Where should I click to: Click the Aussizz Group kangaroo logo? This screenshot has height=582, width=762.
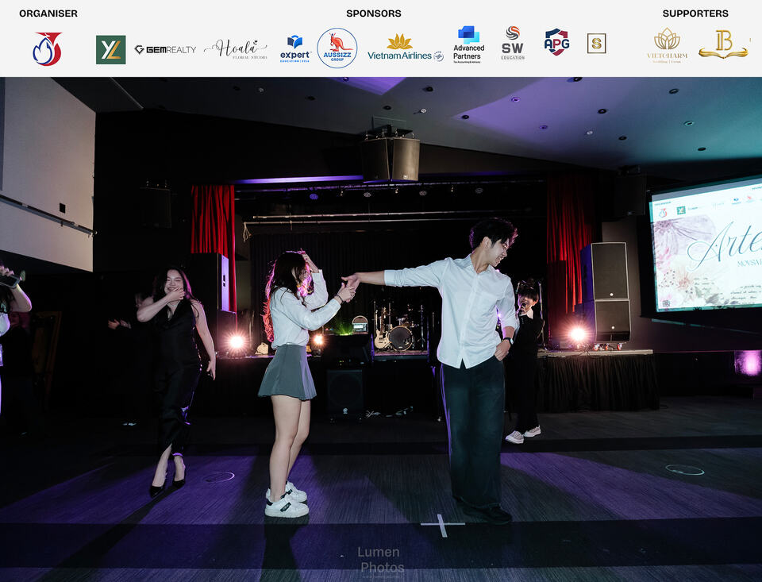pos(337,48)
